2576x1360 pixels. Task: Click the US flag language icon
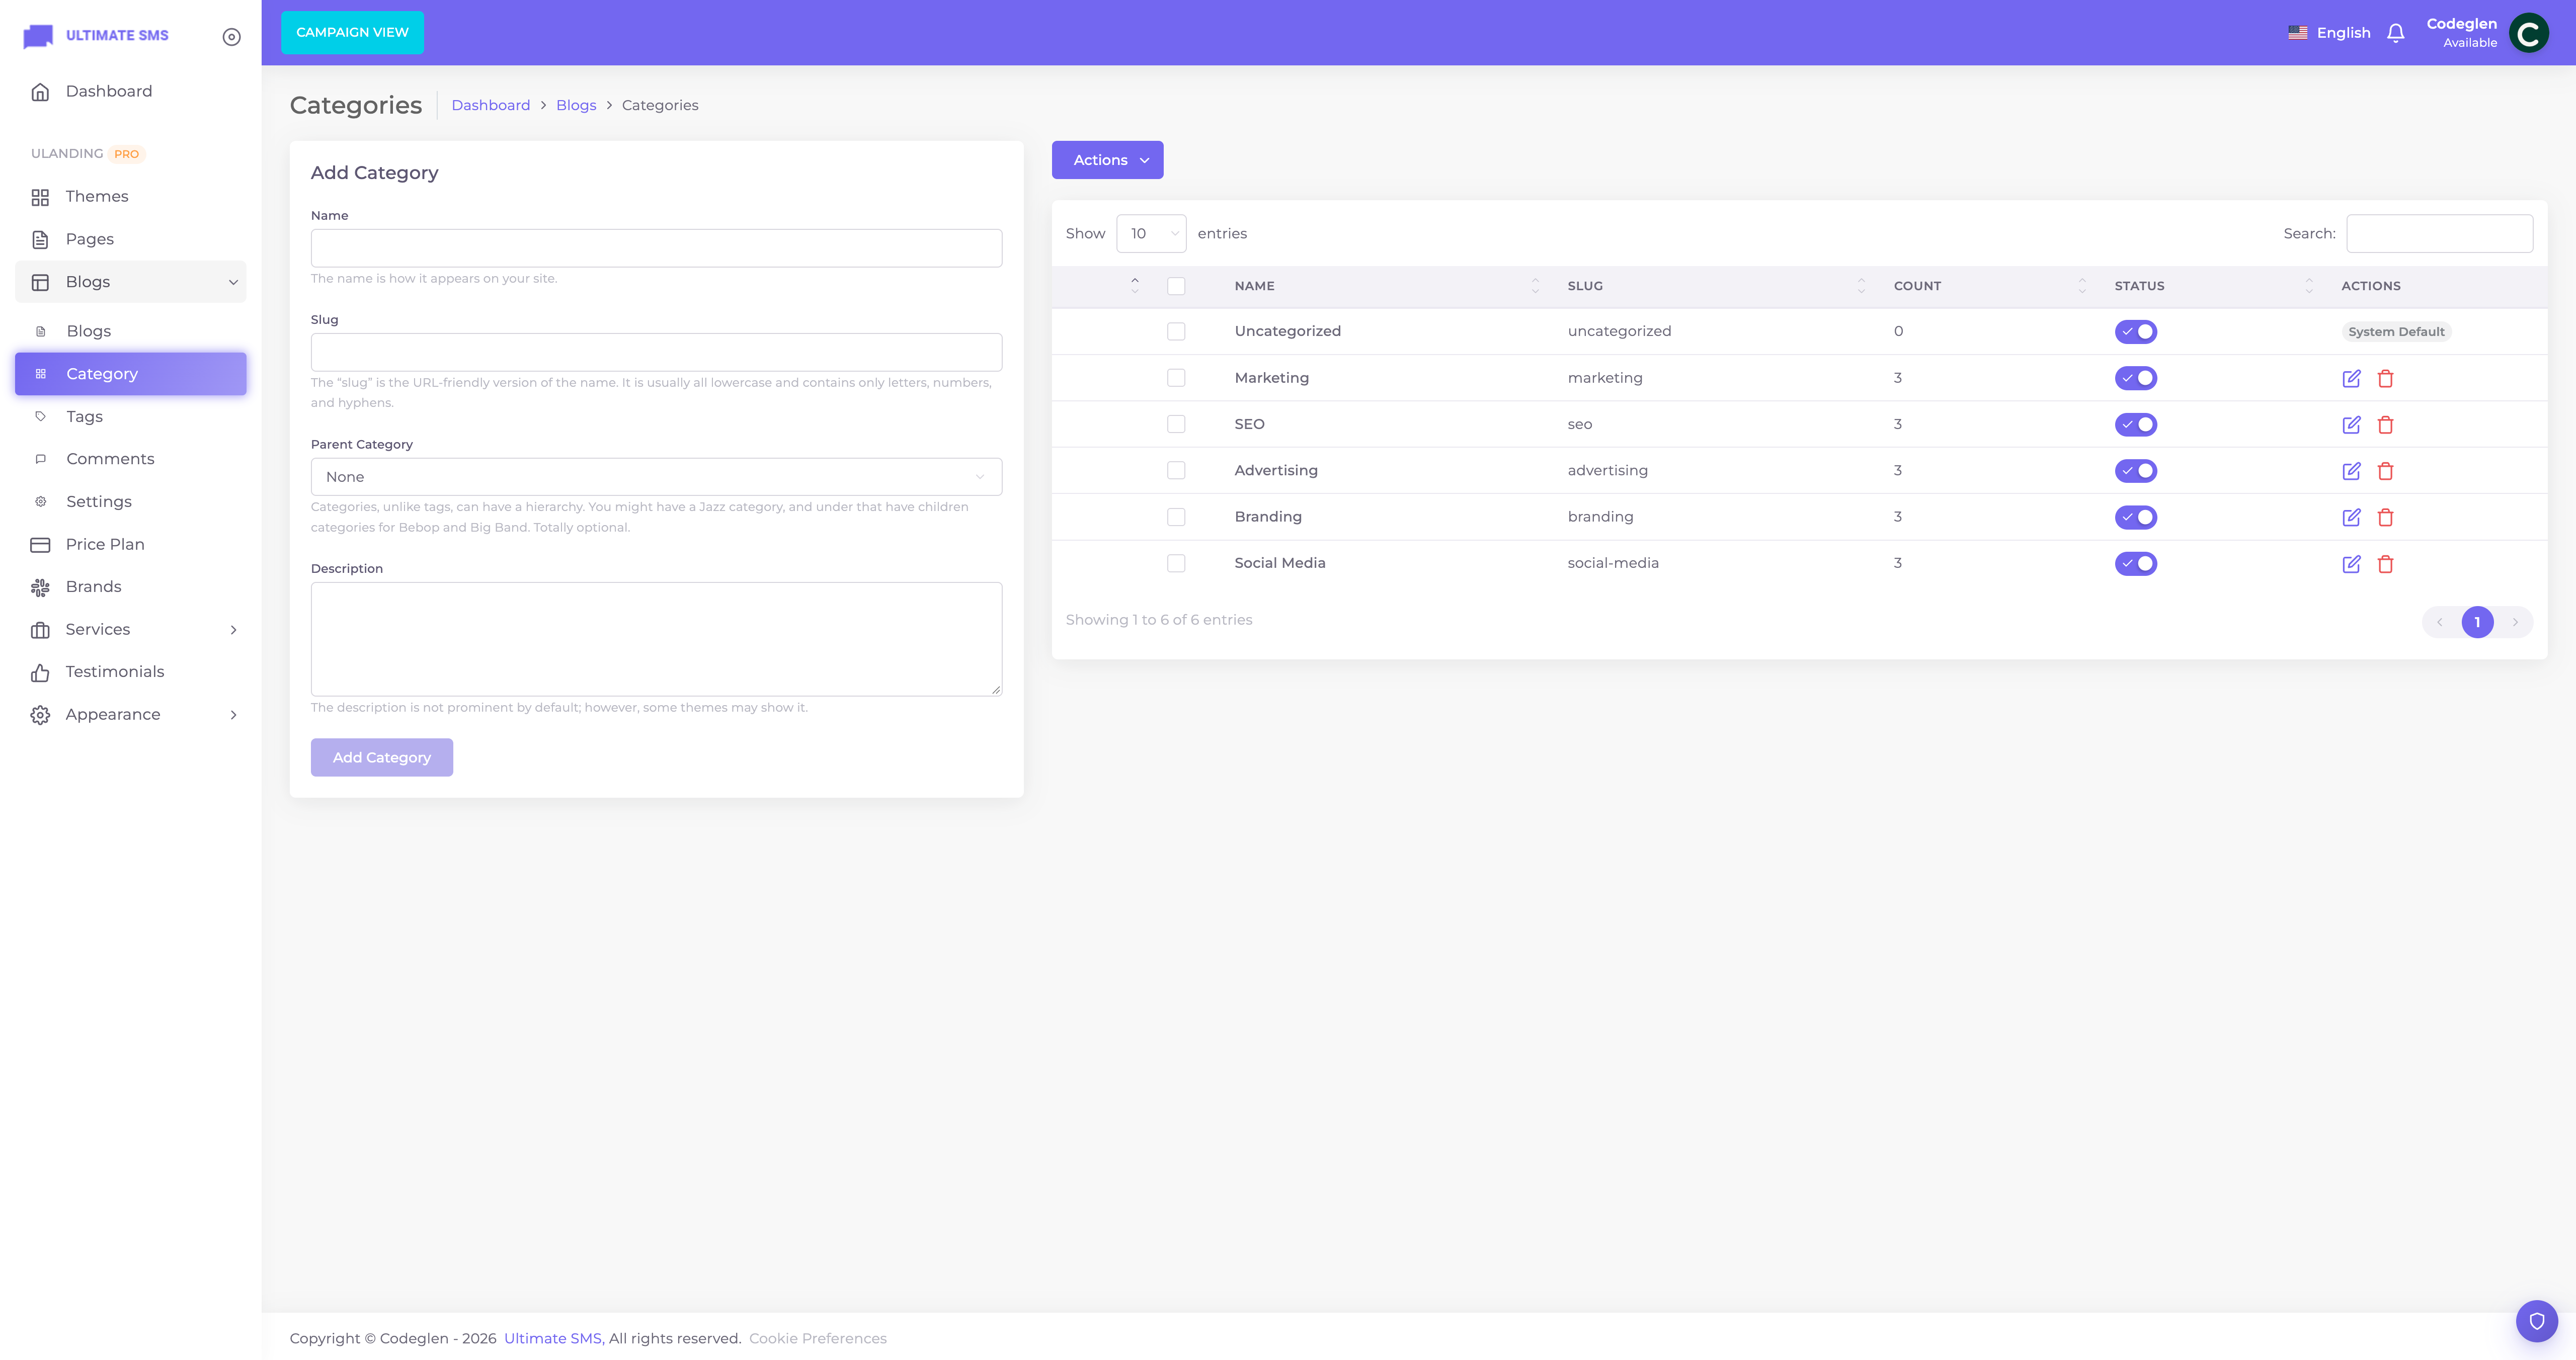(2298, 33)
